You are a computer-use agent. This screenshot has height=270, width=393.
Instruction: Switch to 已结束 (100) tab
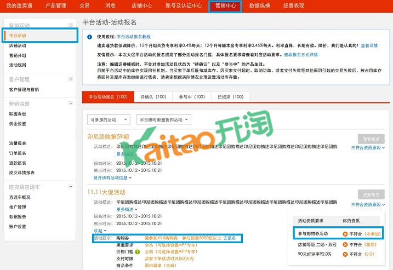pos(231,97)
